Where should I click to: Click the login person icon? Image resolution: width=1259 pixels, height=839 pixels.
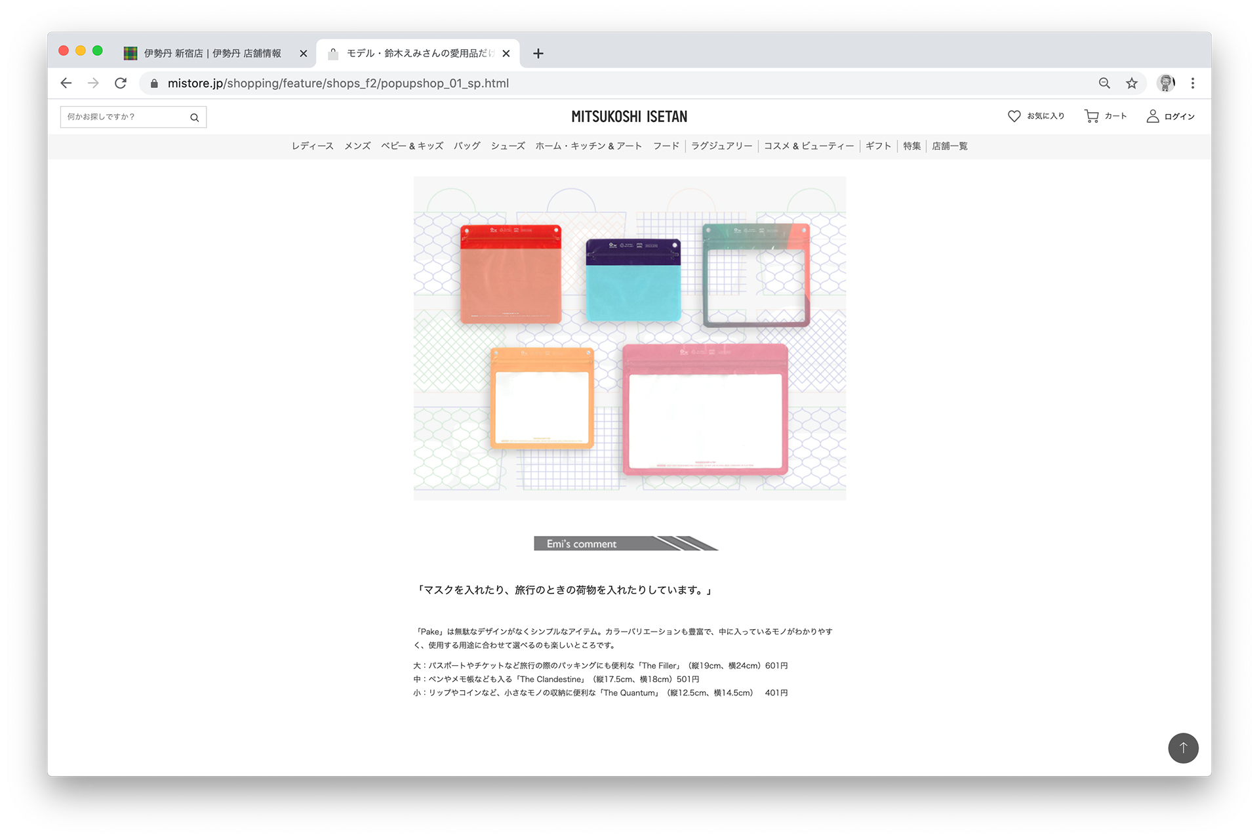[1152, 116]
